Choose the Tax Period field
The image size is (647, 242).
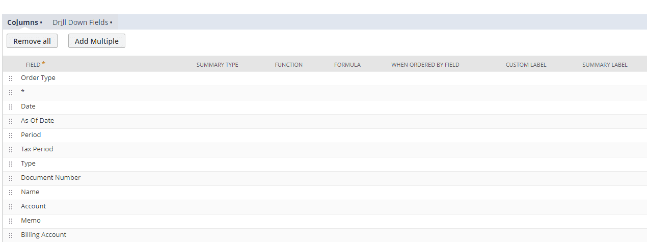[37, 149]
